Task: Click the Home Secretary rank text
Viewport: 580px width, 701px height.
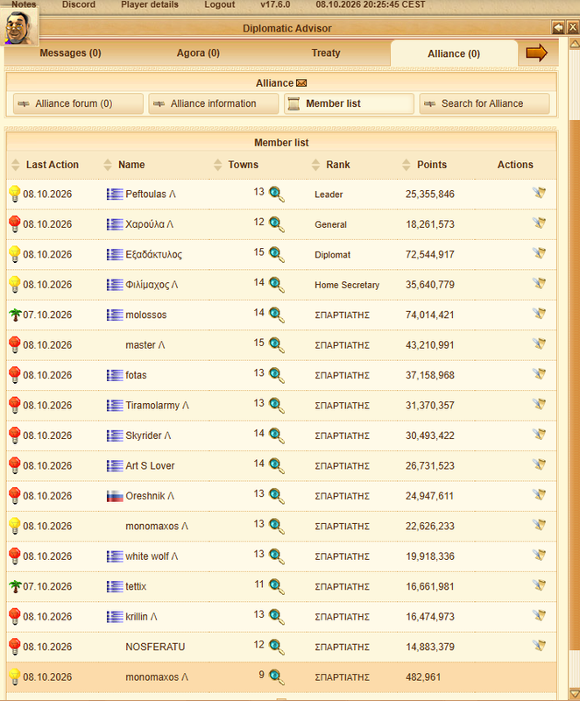Action: tap(347, 285)
